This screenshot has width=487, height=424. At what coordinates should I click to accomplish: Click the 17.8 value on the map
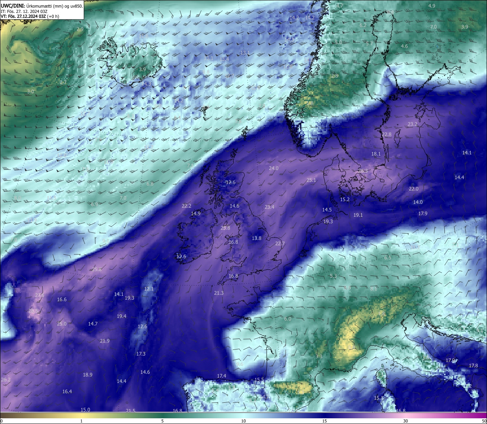[x=473, y=366]
